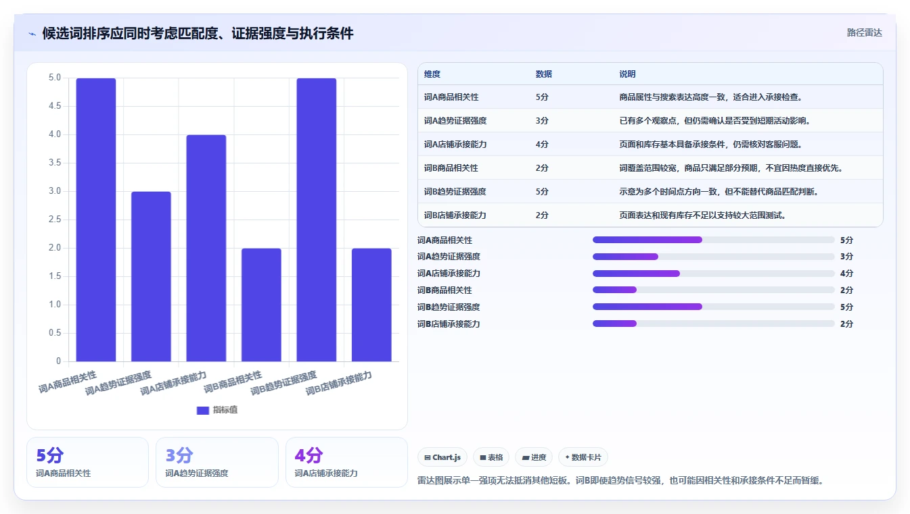The height and width of the screenshot is (514, 910).
Task: Click the 指标值 legend label text
Action: click(225, 410)
